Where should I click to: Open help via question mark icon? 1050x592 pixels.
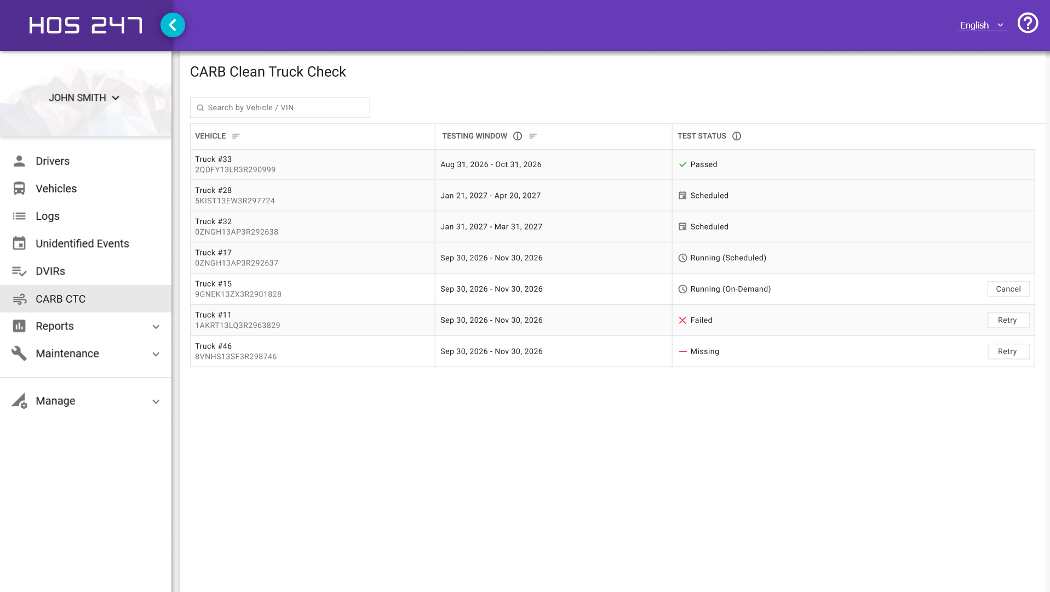tap(1028, 24)
